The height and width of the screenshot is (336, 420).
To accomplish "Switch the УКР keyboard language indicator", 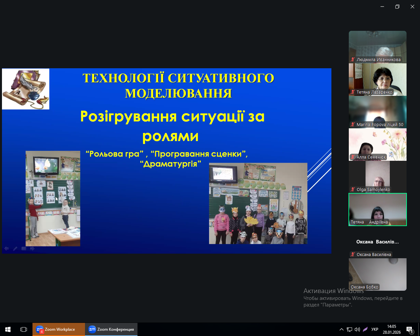I will point(375,329).
